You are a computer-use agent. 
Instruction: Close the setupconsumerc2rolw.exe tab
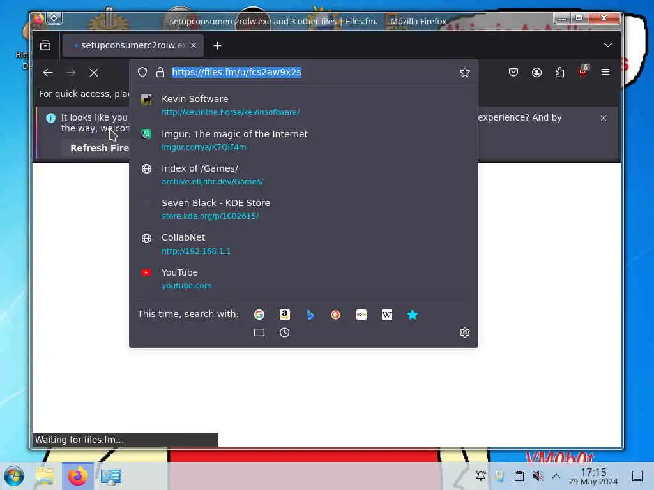point(194,45)
